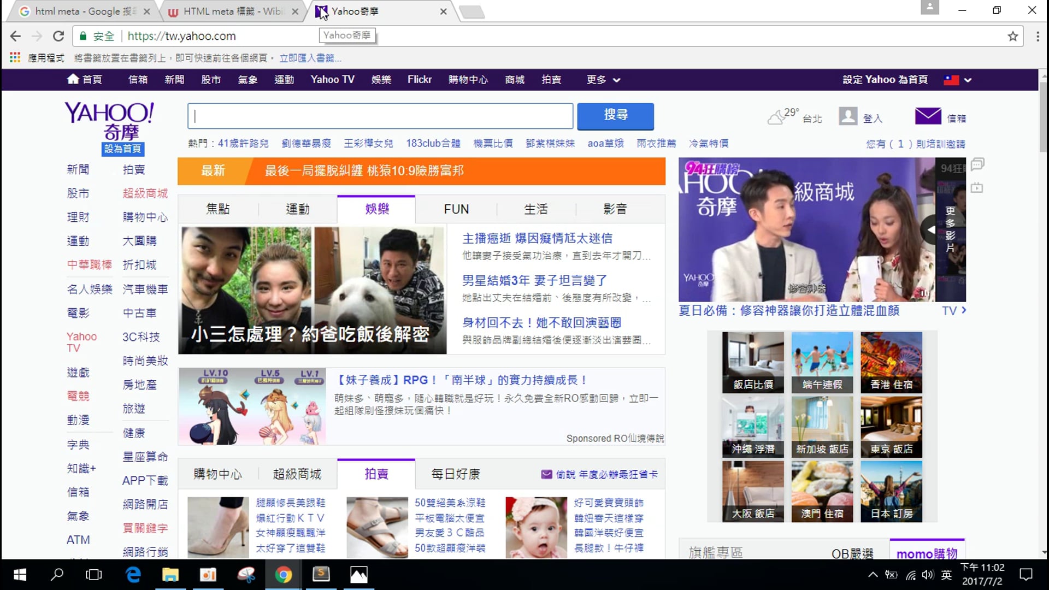
Task: Bookmark page with the star icon
Action: pyautogui.click(x=1012, y=36)
